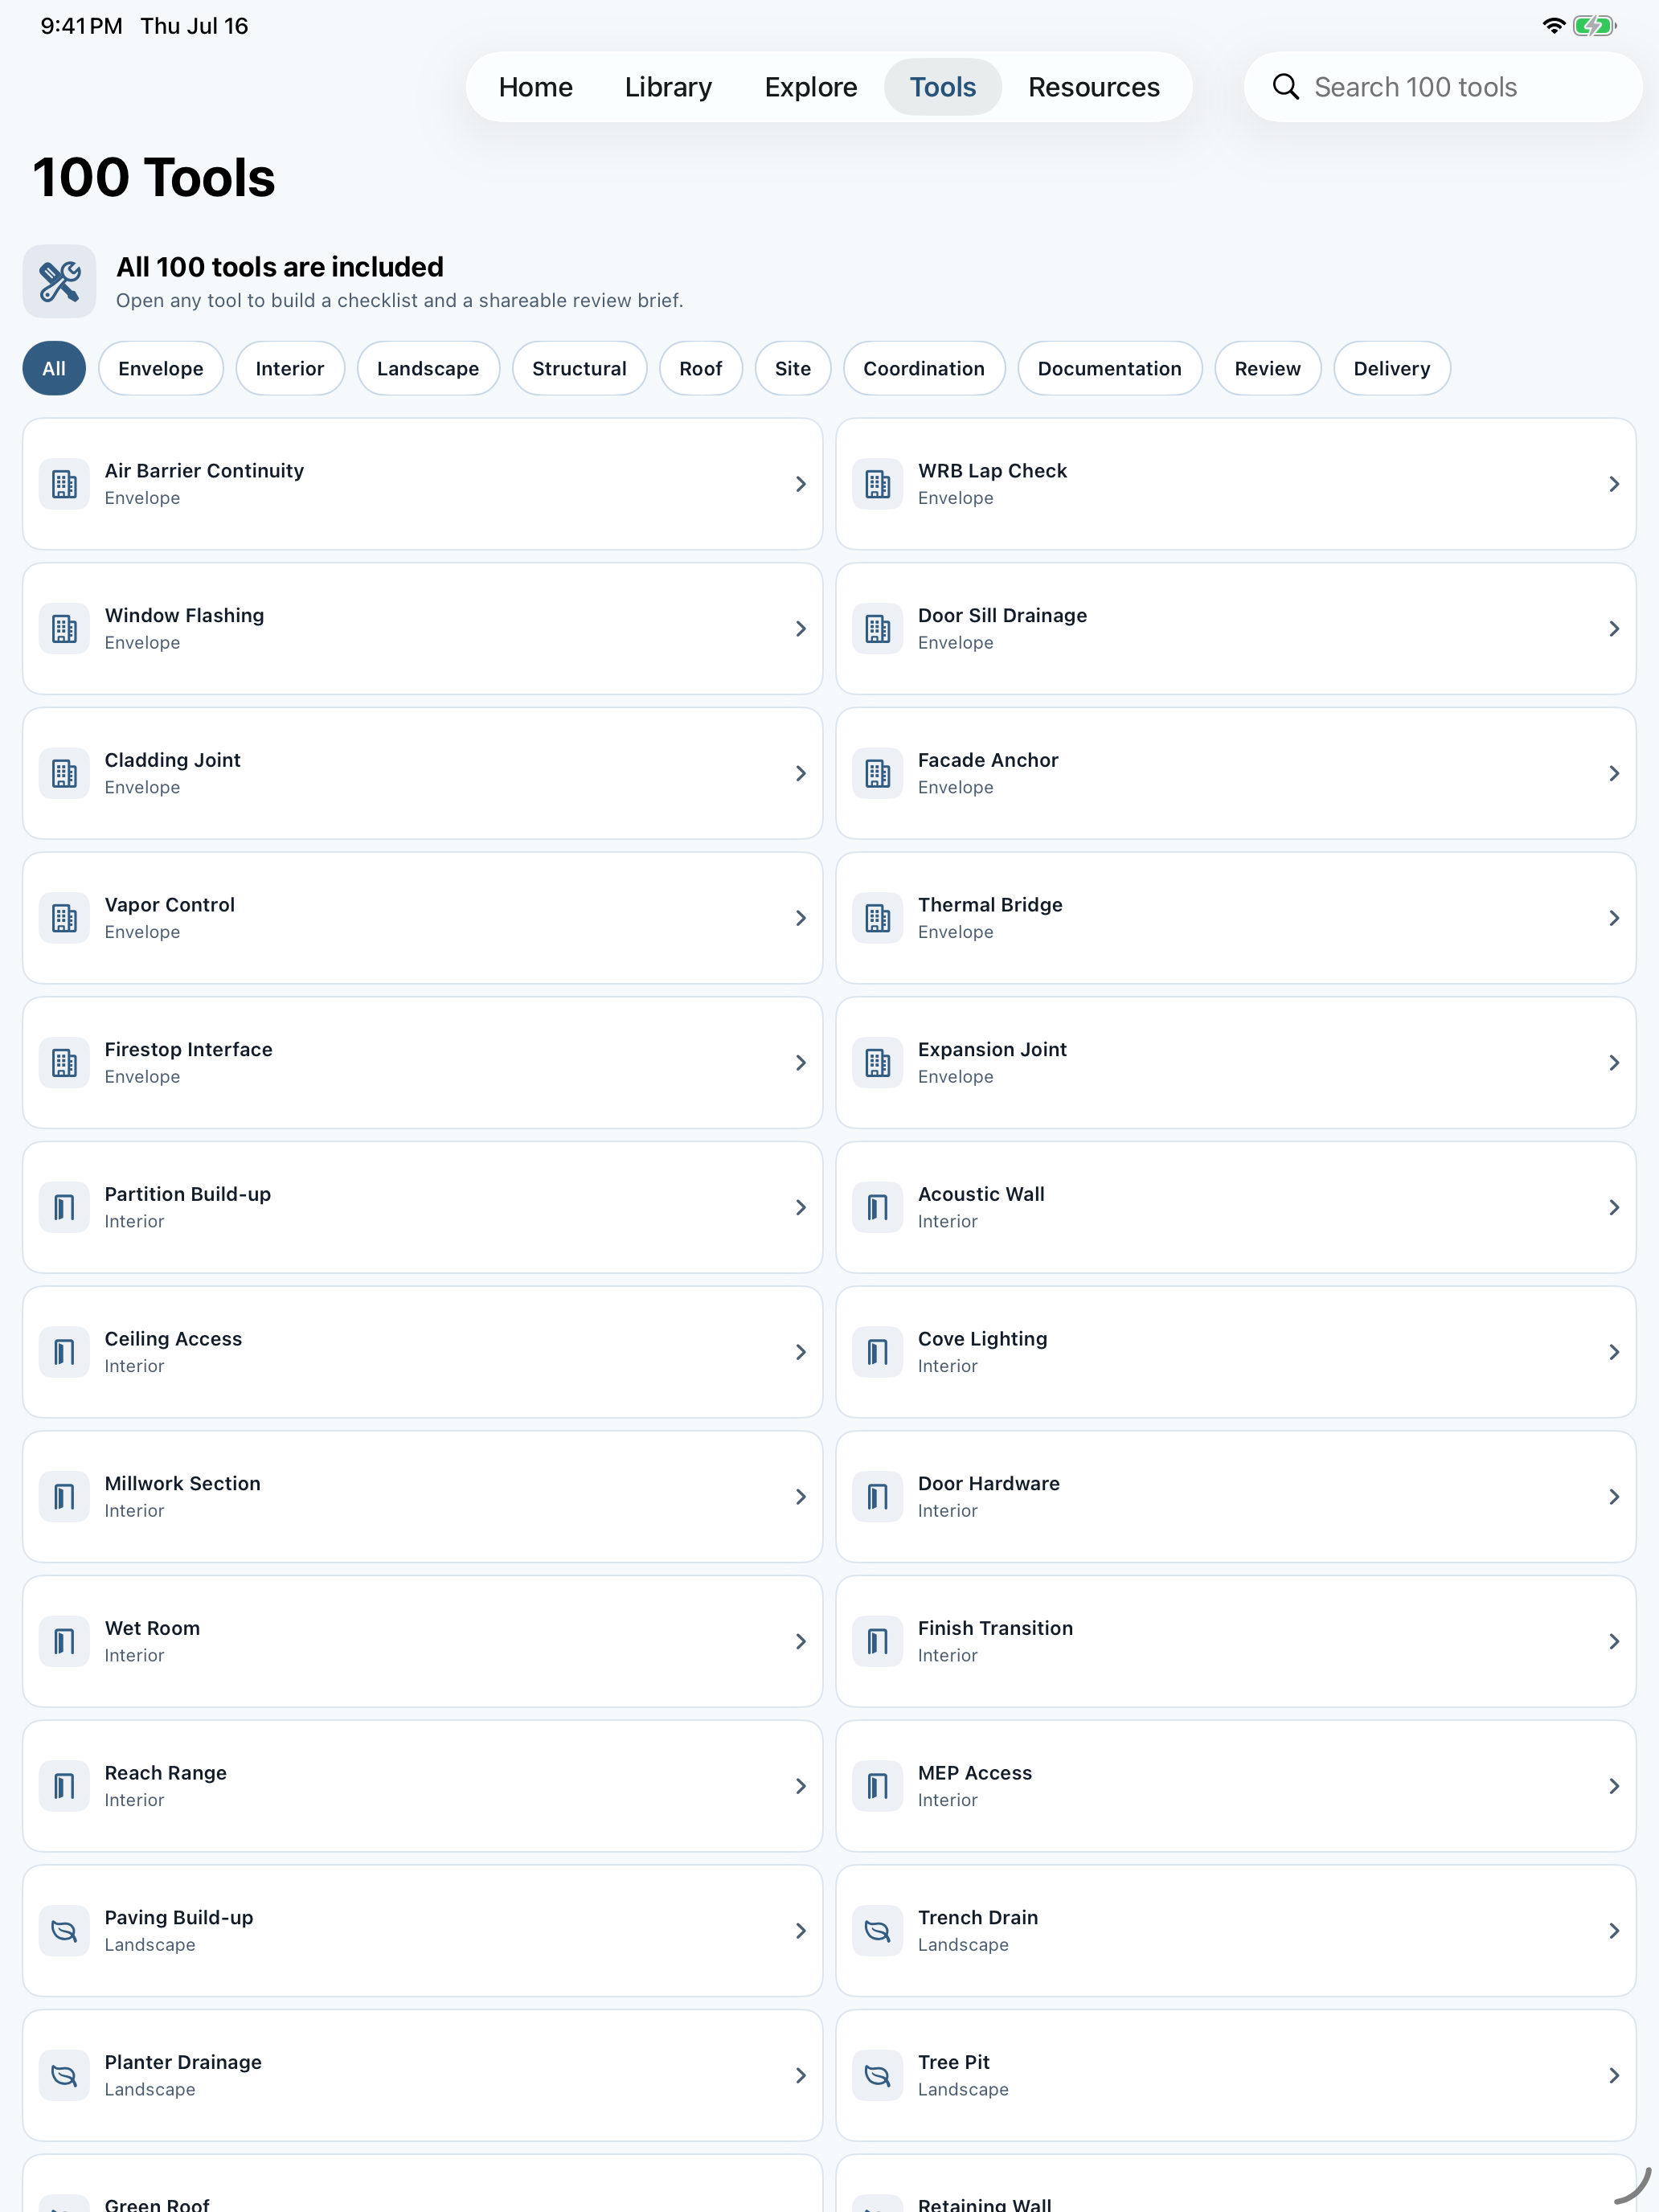Go to the Home tab
This screenshot has height=2212, width=1659.
[536, 87]
